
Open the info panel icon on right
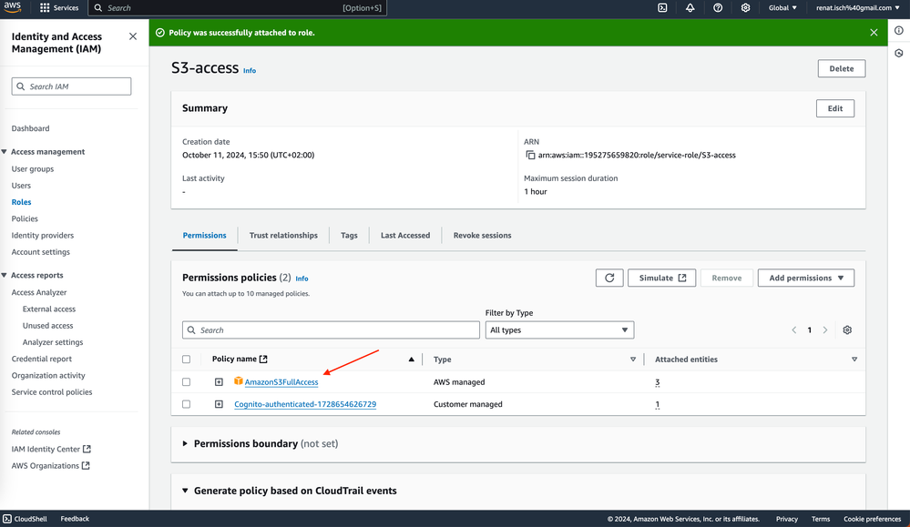coord(899,30)
